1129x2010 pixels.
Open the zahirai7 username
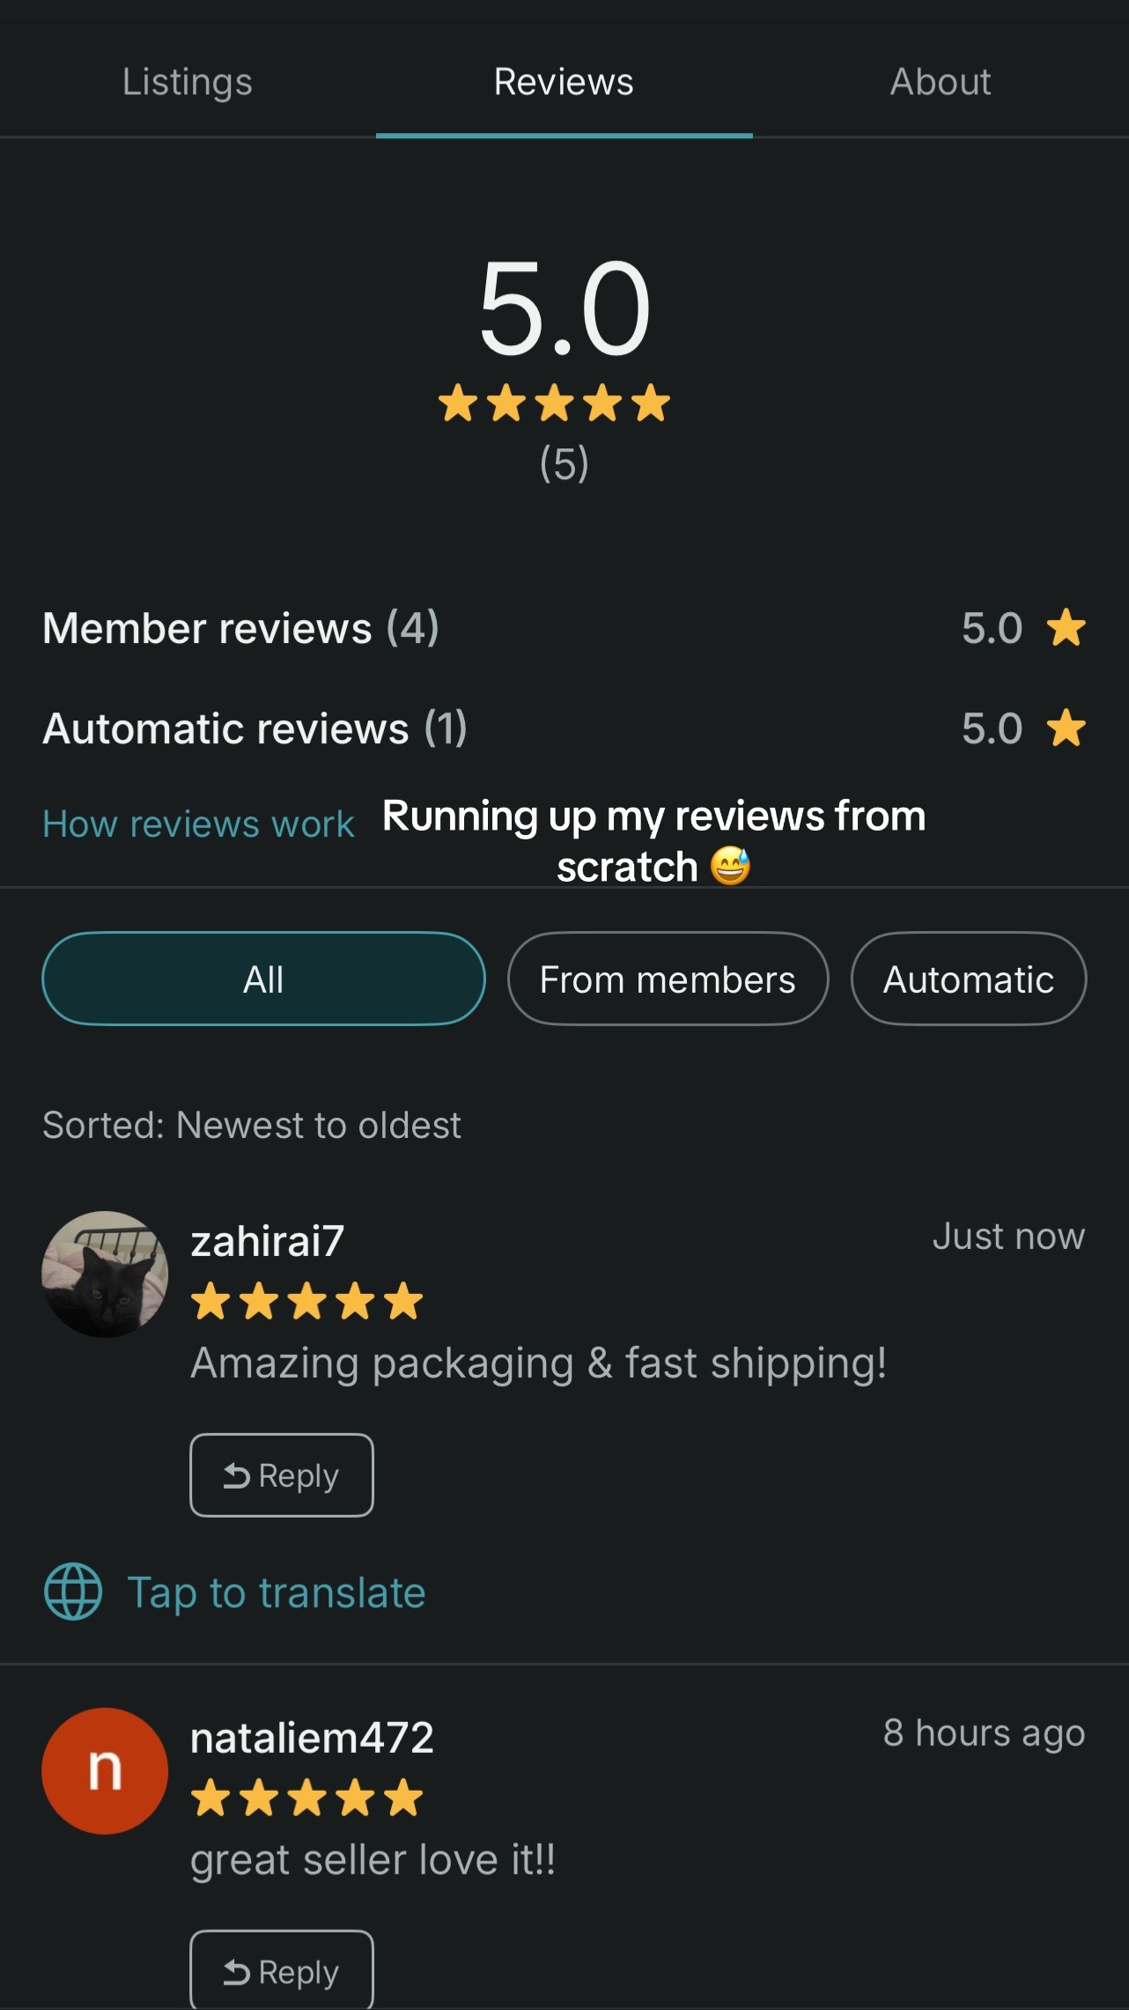pos(267,1241)
